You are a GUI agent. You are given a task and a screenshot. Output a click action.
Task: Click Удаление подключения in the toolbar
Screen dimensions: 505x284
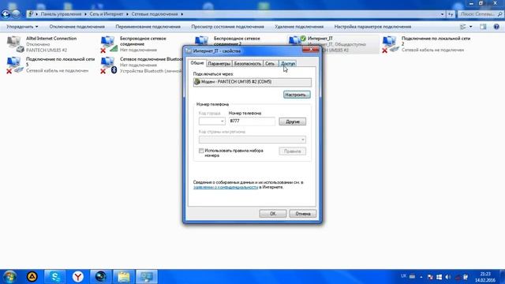coord(299,27)
